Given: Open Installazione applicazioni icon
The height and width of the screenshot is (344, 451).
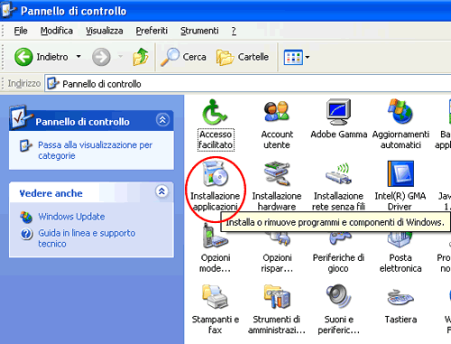Looking at the screenshot, I should point(216,173).
